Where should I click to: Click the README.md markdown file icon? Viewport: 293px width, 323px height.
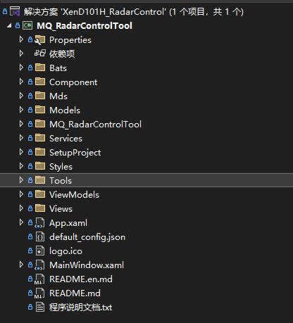pos(39,293)
